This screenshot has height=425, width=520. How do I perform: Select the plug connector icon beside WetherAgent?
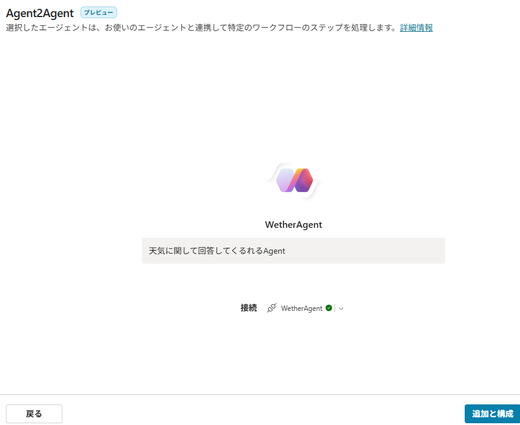tap(271, 308)
